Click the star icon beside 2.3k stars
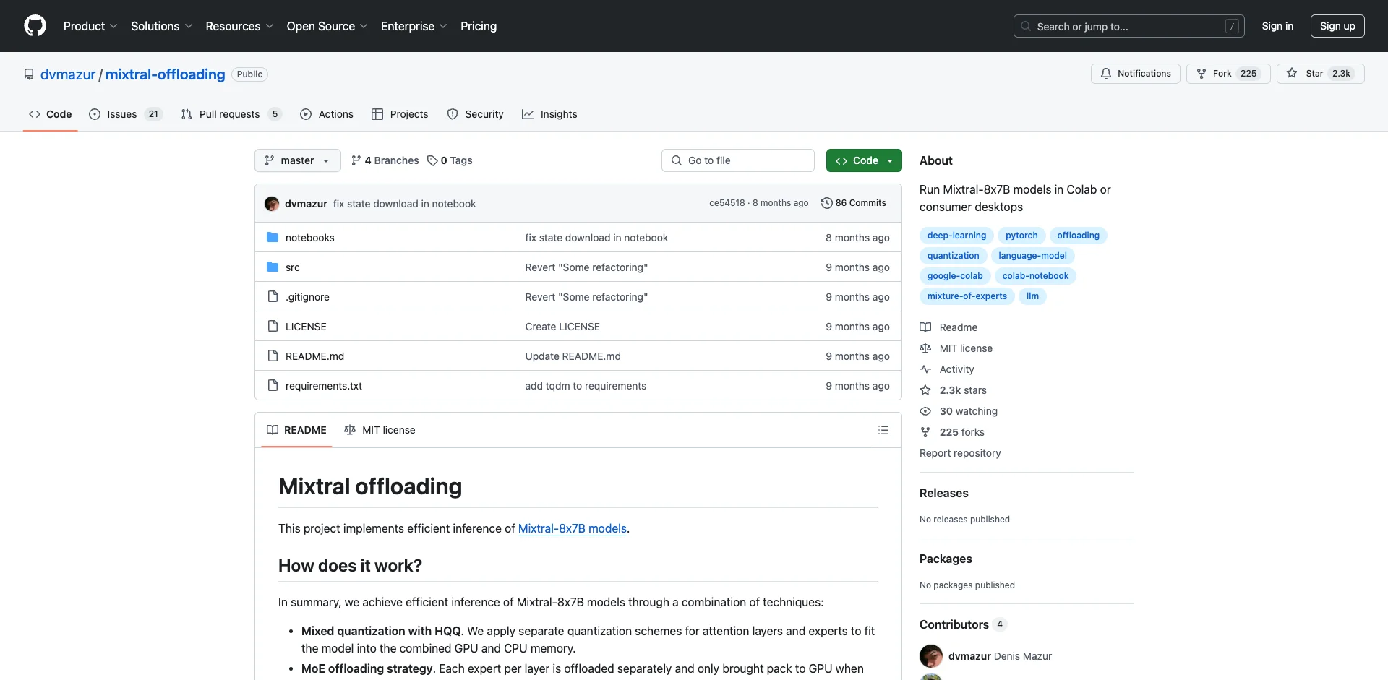 [925, 390]
